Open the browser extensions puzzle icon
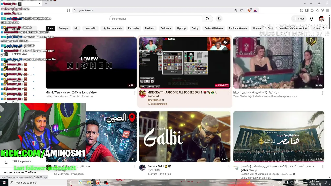This screenshot has height=186, width=331. pos(302,10)
